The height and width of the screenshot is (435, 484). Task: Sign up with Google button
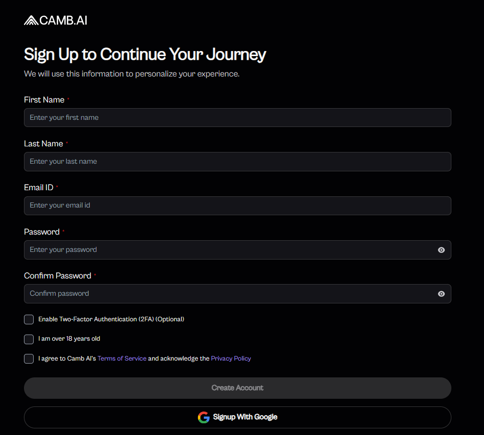(x=238, y=417)
